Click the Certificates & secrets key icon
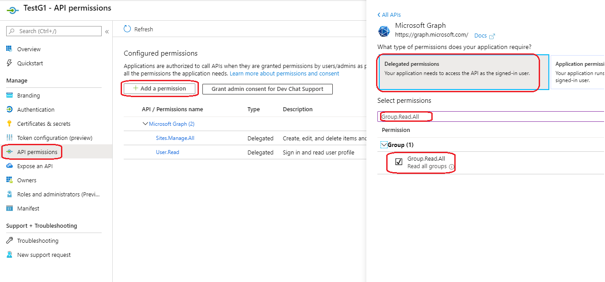This screenshot has width=605, height=282. click(9, 124)
